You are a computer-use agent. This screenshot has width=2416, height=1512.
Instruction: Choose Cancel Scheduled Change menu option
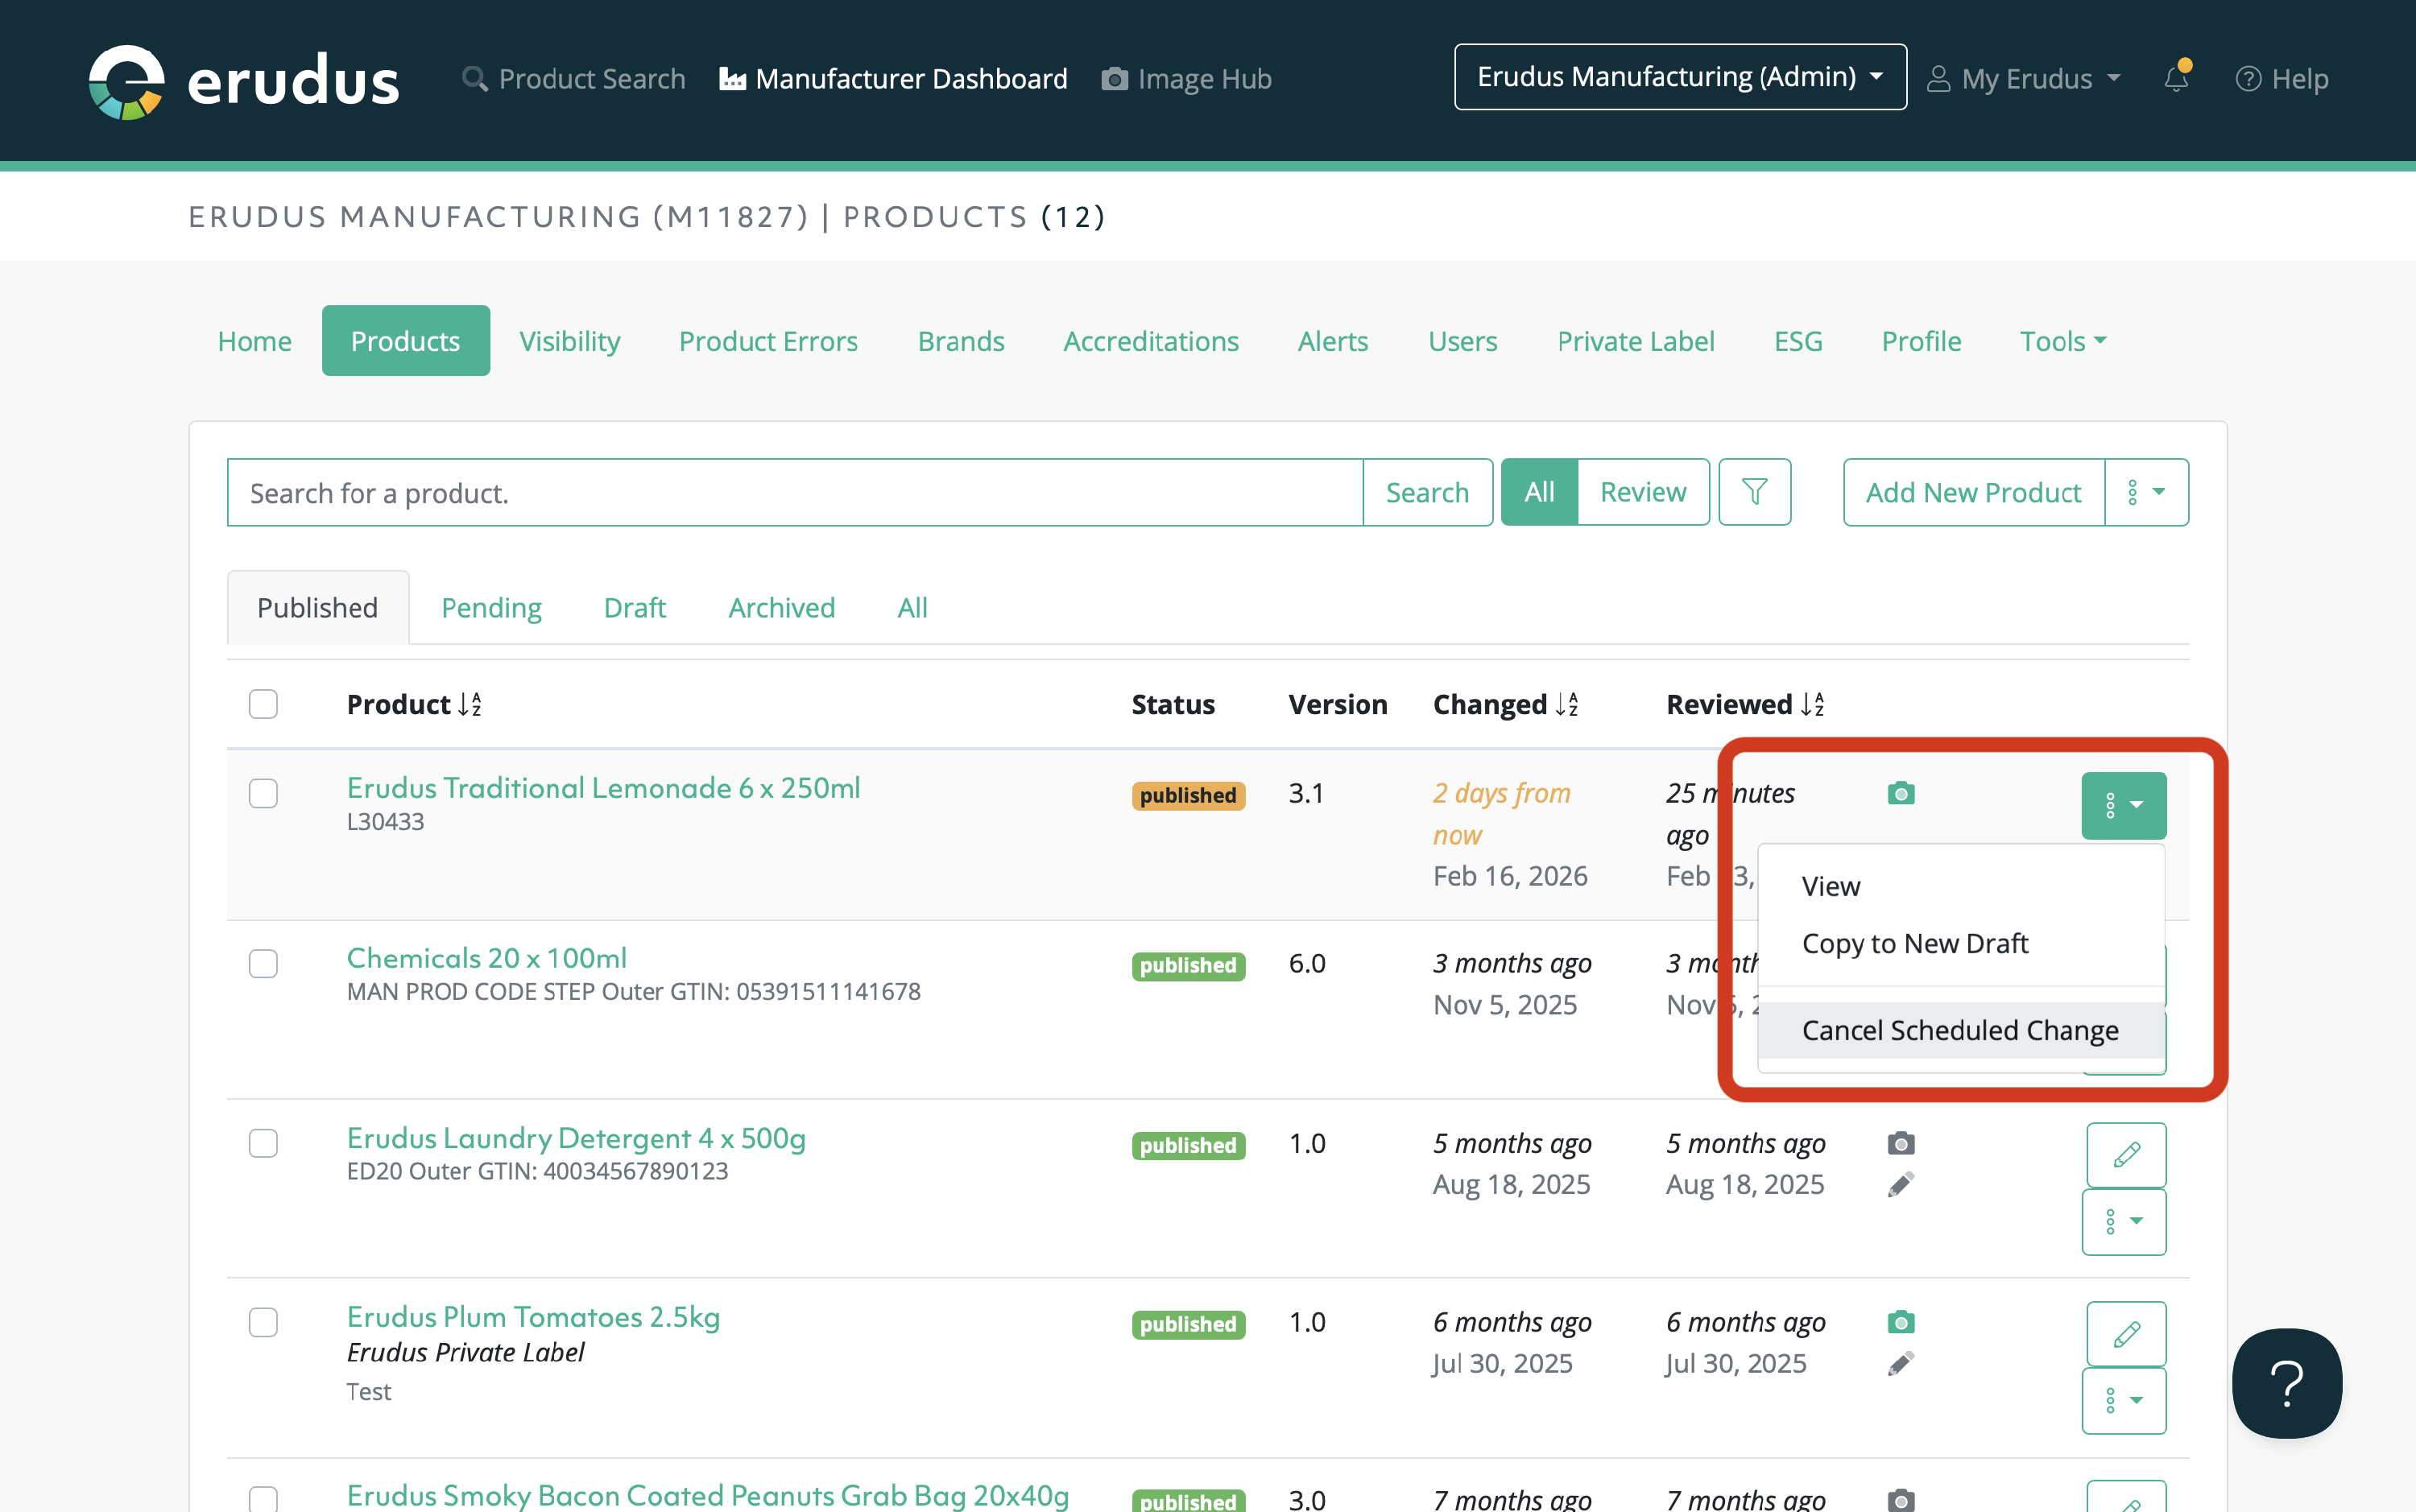coord(1959,1030)
